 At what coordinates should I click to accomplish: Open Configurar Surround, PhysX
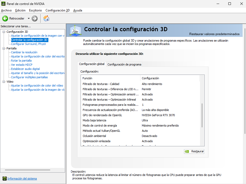pos(28,44)
